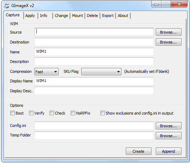Screen dimensions: 190x163
Task: Click into the Display Name field
Action: tap(94, 81)
